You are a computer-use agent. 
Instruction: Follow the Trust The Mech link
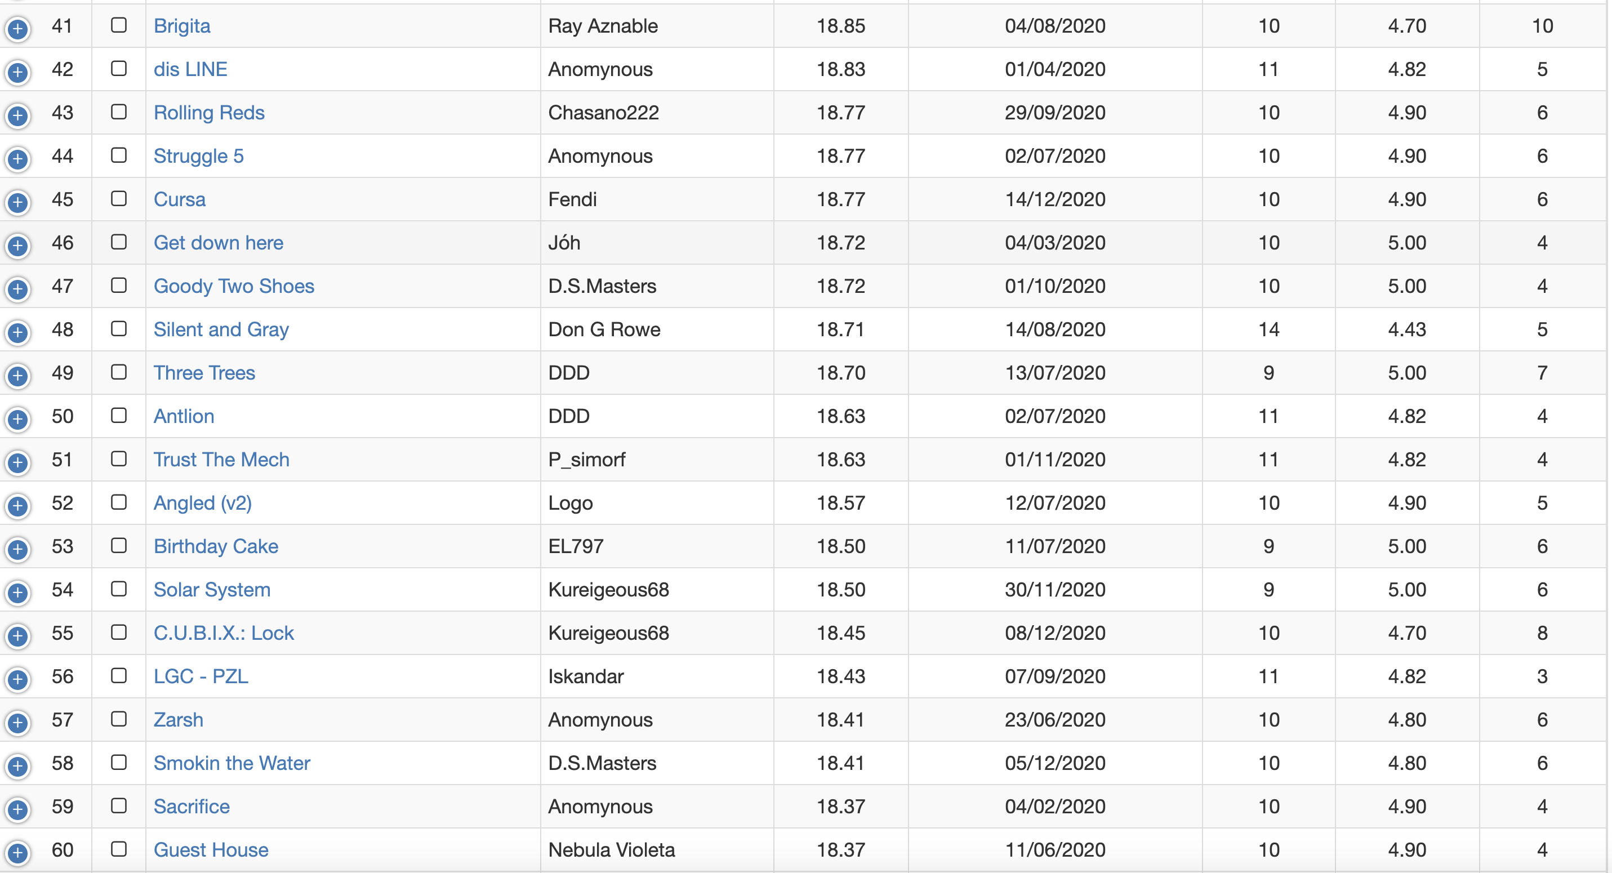(221, 460)
